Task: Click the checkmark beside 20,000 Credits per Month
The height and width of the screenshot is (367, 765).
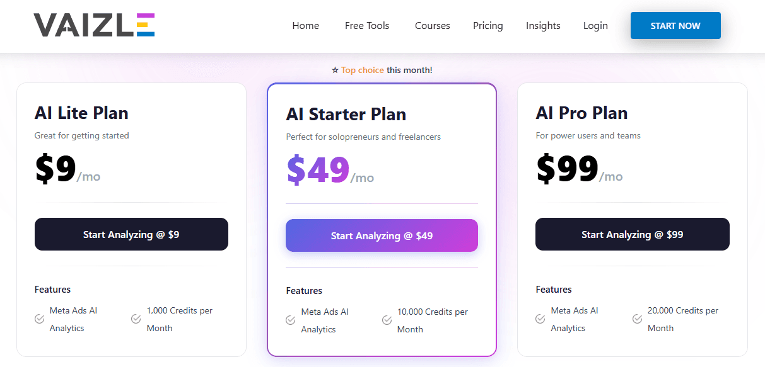Action: [x=636, y=319]
